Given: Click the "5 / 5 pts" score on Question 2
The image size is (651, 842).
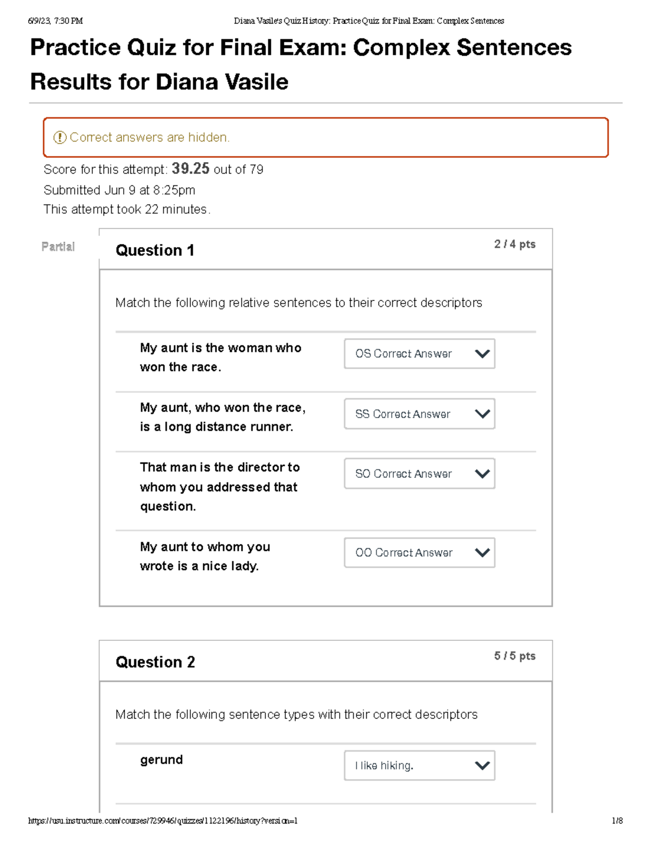Looking at the screenshot, I should click(514, 656).
